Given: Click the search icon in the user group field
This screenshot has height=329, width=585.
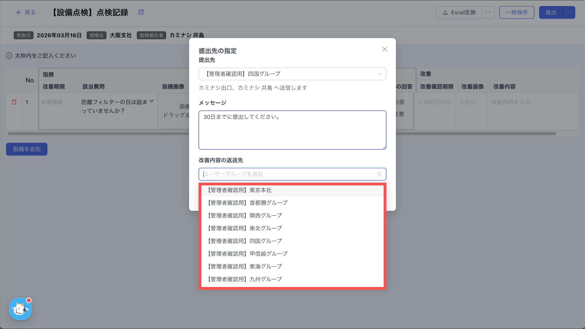Looking at the screenshot, I should [379, 174].
